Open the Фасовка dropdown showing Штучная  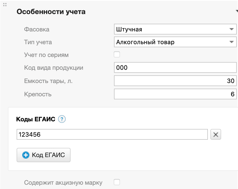175,29
